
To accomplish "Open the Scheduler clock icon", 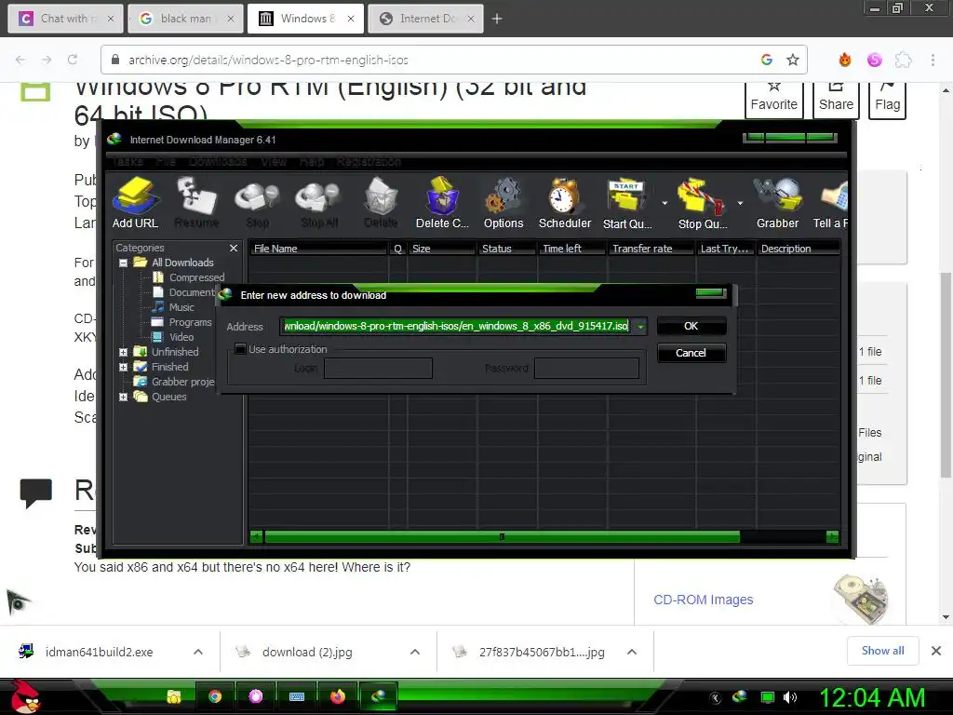I will (x=565, y=203).
